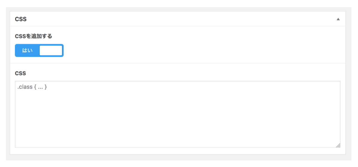Place cursor in the middle of the CSS textarea
This screenshot has height=167, width=358.
pyautogui.click(x=178, y=114)
